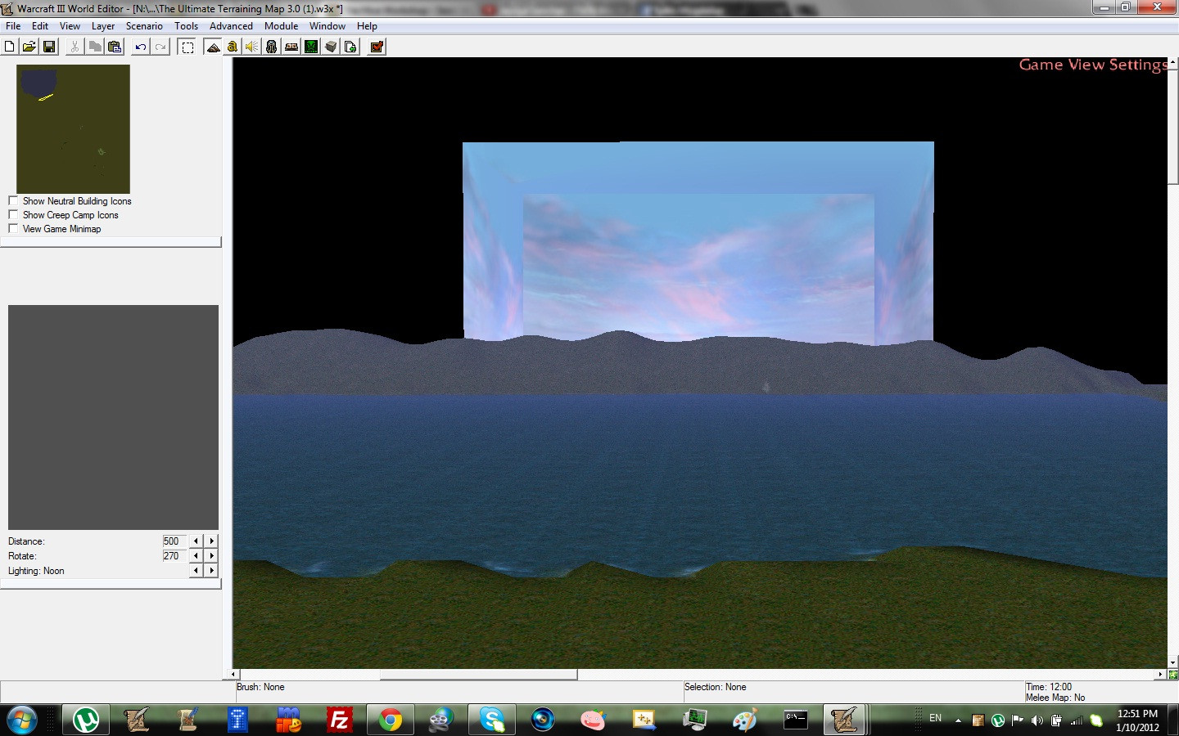Click the Cut scissors icon
Image resolution: width=1179 pixels, height=736 pixels.
click(75, 47)
